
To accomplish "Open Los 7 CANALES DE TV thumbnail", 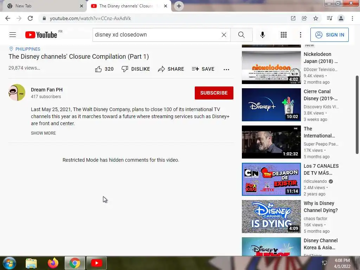I will coord(271,179).
